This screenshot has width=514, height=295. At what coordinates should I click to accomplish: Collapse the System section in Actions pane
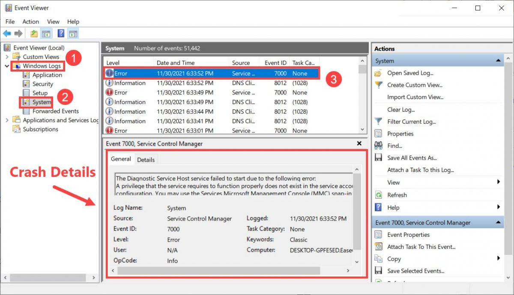499,60
